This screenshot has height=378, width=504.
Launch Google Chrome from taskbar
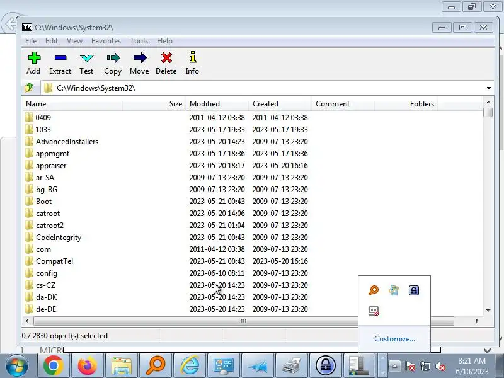pyautogui.click(x=54, y=366)
